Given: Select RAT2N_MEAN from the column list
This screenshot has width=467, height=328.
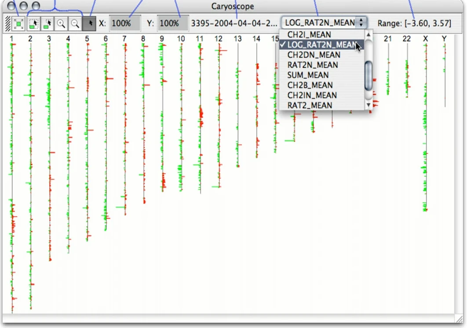Looking at the screenshot, I should click(313, 65).
